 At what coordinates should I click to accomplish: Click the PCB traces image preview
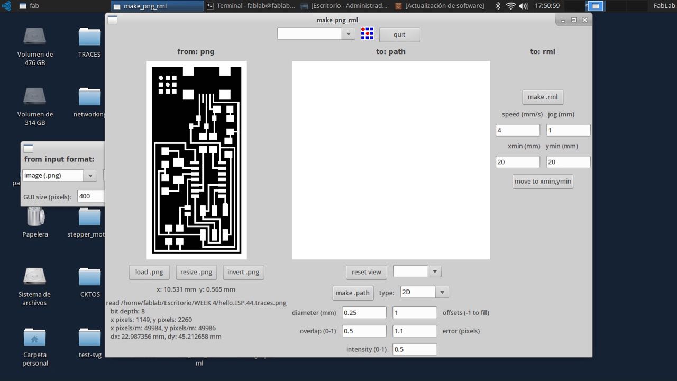[197, 160]
